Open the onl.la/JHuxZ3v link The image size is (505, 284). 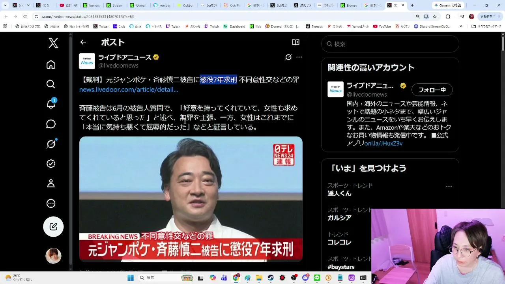pos(383,143)
